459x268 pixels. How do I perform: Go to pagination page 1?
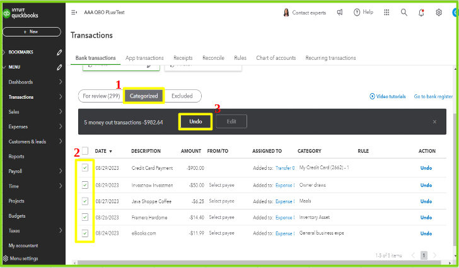(x=424, y=255)
